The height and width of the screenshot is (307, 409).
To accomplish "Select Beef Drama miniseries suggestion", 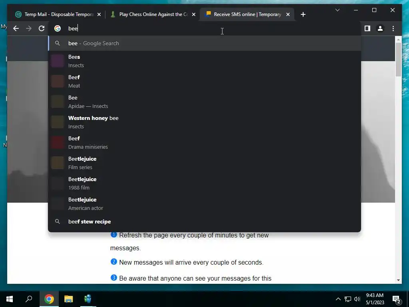I will coord(204,143).
